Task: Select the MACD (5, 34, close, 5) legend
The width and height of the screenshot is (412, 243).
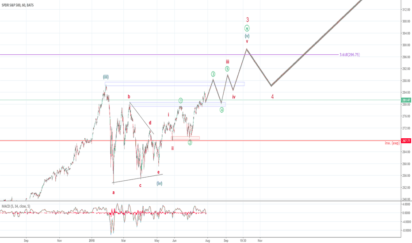Action: [x=16, y=206]
